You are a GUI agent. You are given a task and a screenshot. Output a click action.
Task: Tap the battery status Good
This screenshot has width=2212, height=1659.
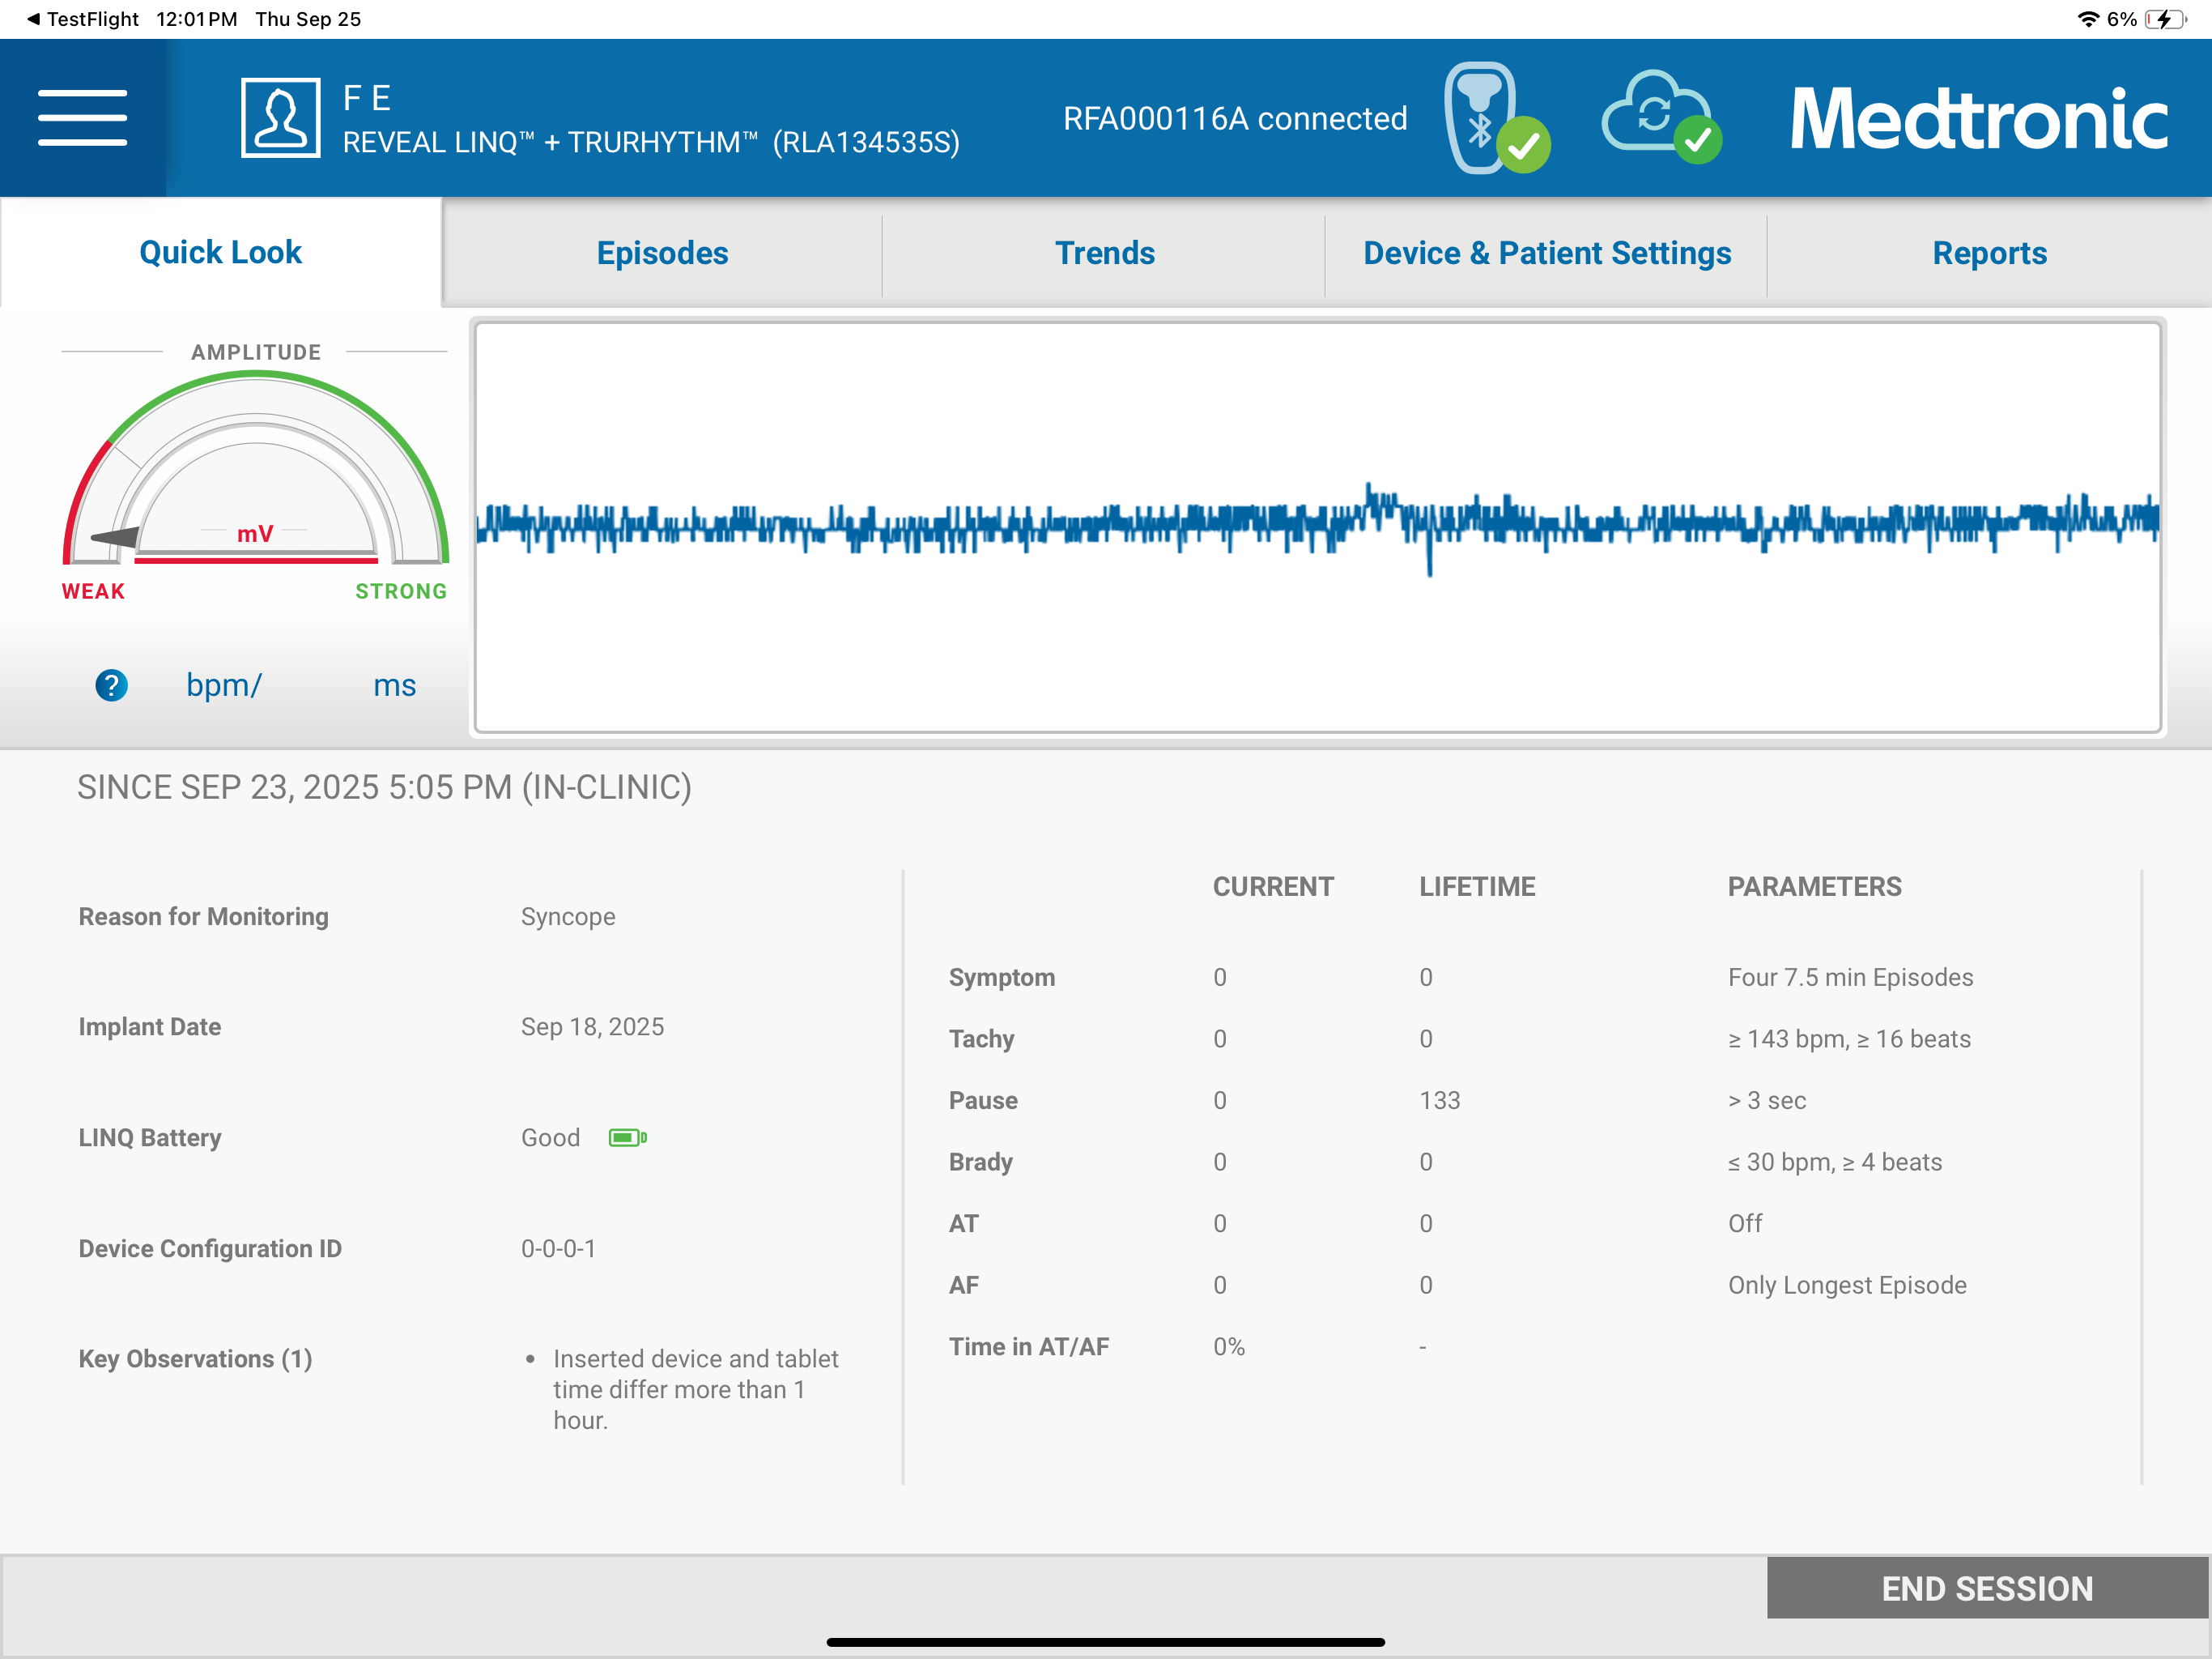pos(550,1137)
